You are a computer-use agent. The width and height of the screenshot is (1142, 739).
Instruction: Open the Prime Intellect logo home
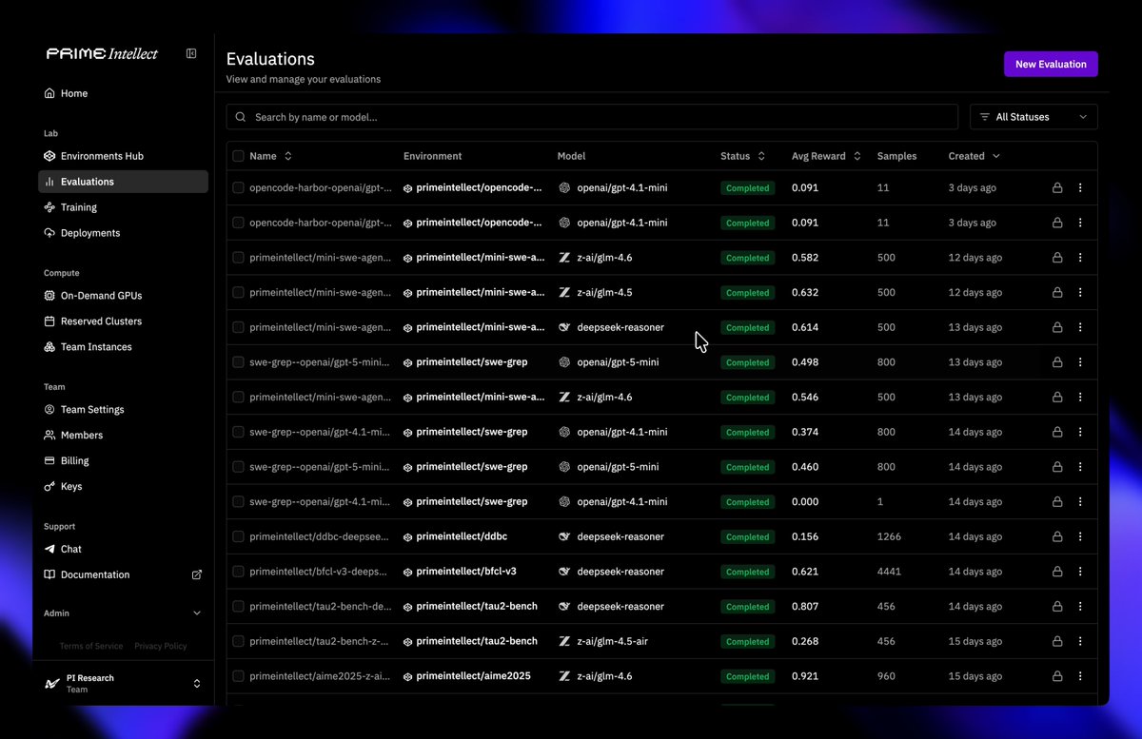click(x=102, y=54)
